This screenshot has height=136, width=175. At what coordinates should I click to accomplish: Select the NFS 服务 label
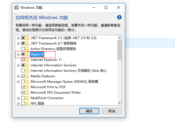point(37,103)
